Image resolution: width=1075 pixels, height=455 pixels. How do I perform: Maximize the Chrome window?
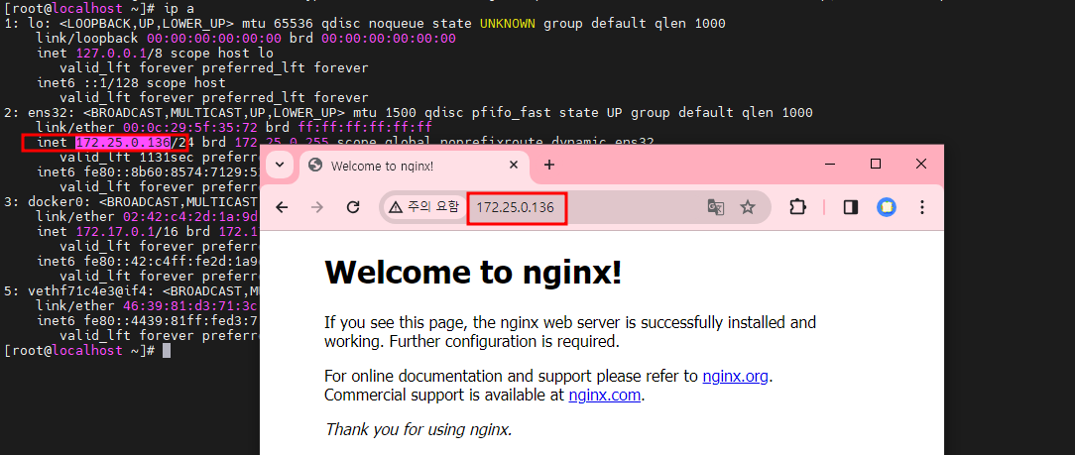876,164
